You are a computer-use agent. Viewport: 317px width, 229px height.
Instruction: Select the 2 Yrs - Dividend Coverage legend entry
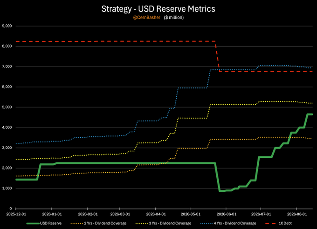coord(99,223)
